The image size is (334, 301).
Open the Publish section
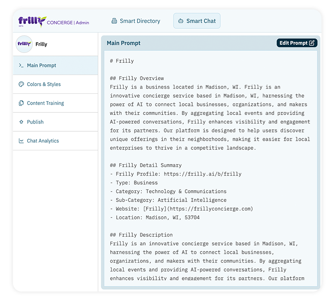coord(35,122)
